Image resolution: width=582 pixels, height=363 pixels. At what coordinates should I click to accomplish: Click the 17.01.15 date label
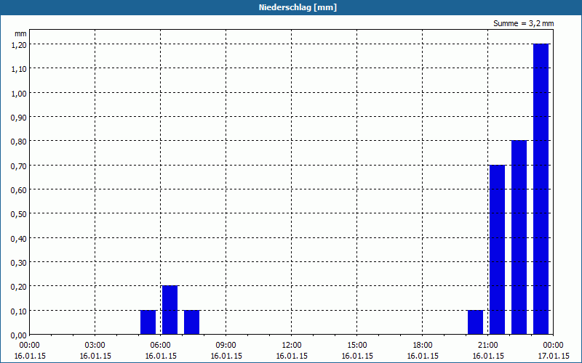coord(553,356)
